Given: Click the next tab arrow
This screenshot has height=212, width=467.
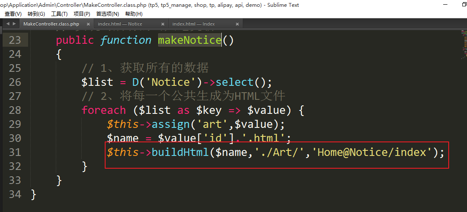Looking at the screenshot, I should [x=14, y=24].
